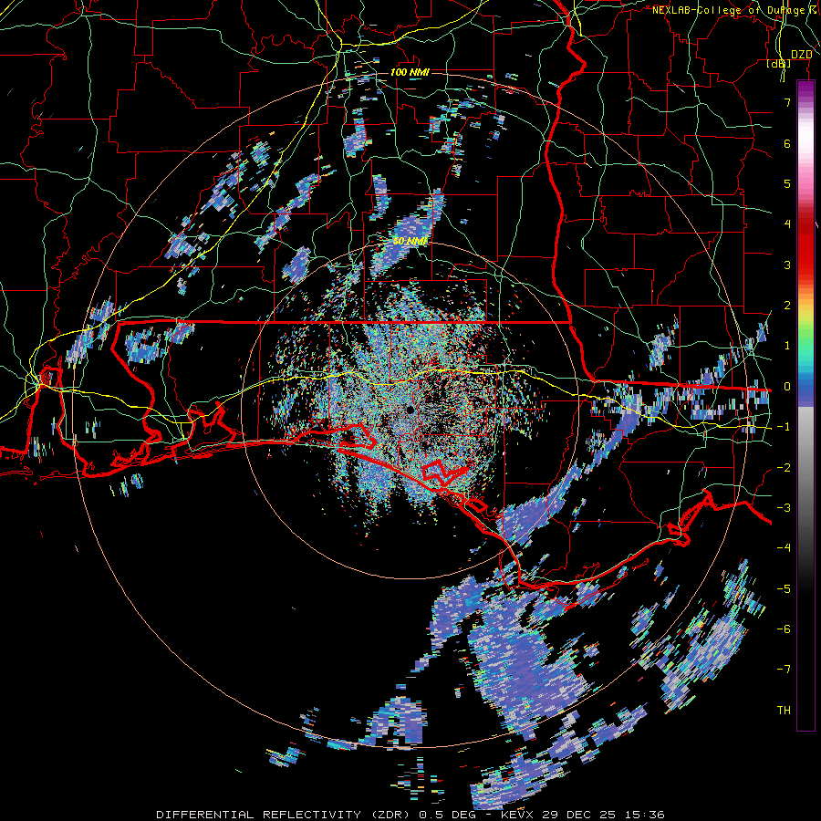Click the NEXLAB-College of DuPage label
This screenshot has height=821, width=821.
[x=735, y=10]
